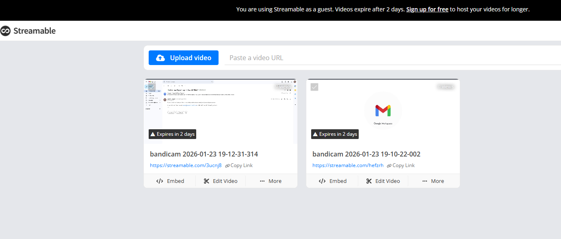
Task: Open the More menu for the first video
Action: (x=271, y=181)
